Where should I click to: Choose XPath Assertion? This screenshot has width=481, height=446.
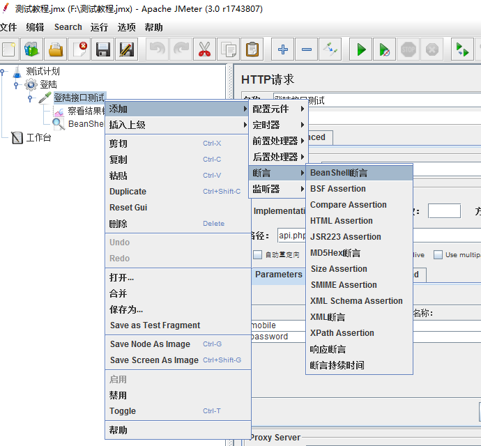point(359,333)
